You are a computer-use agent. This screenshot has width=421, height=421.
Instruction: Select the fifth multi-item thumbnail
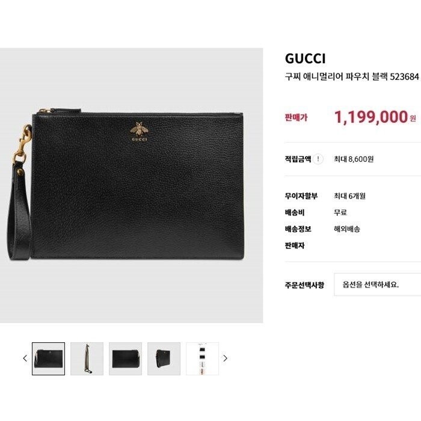click(203, 358)
